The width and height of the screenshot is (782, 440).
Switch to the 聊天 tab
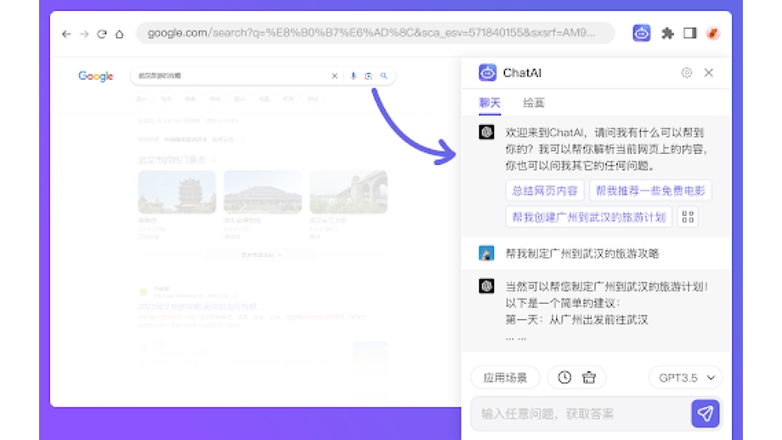point(490,102)
